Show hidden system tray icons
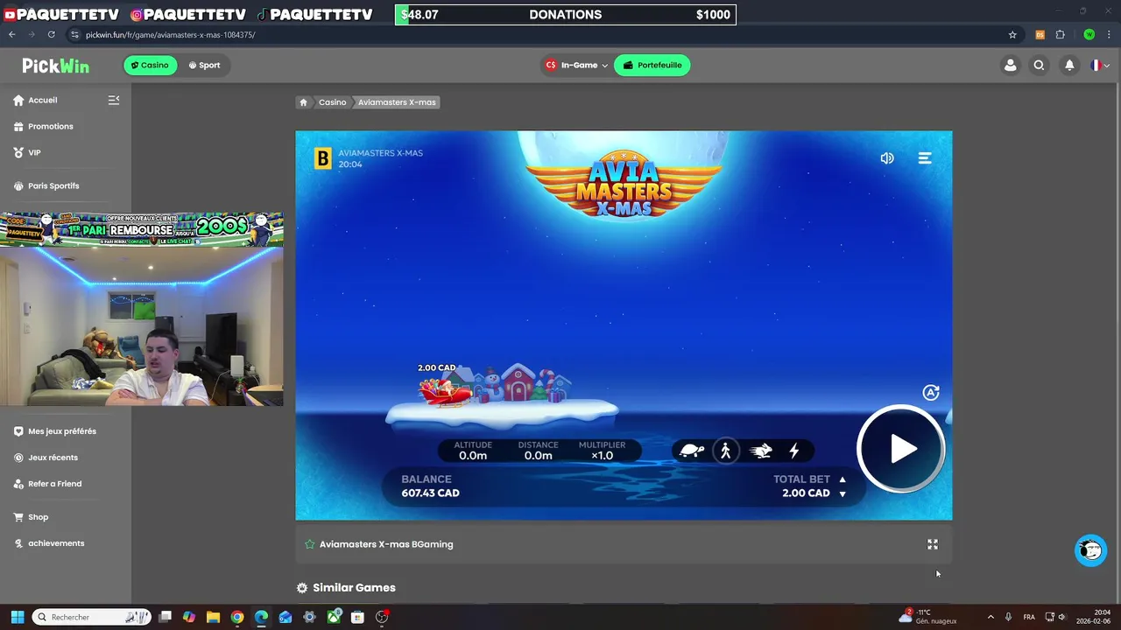 tap(991, 617)
